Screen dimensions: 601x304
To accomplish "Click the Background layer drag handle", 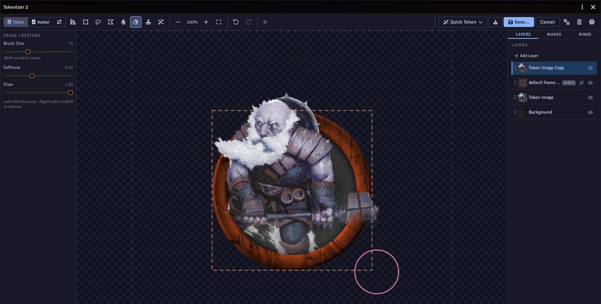I will [515, 112].
